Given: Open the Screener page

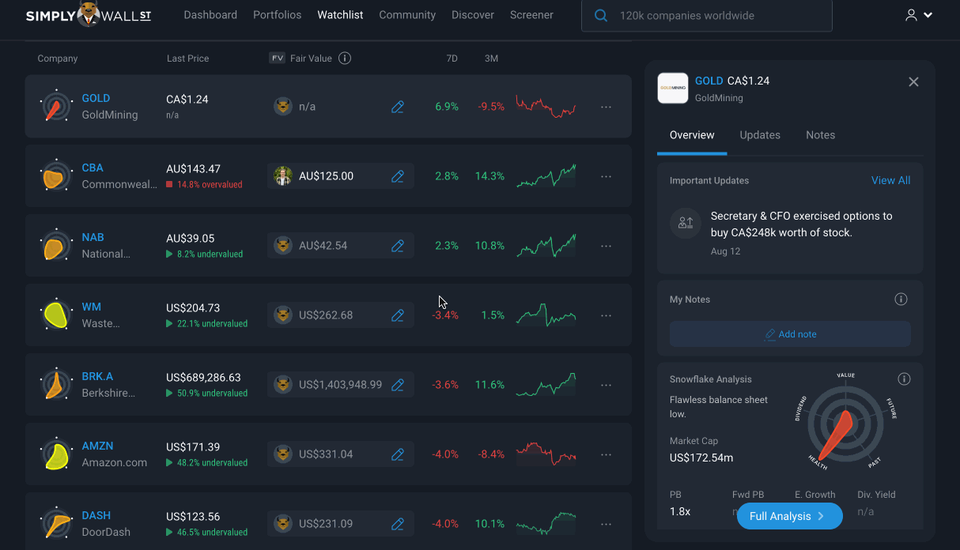Looking at the screenshot, I should [x=531, y=15].
